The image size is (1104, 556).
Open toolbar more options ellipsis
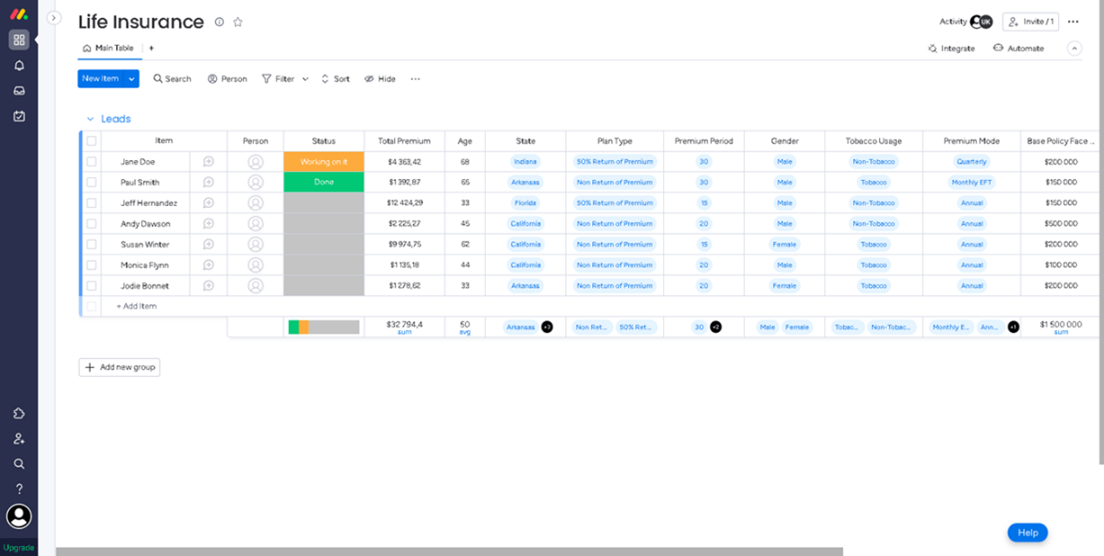click(x=415, y=79)
